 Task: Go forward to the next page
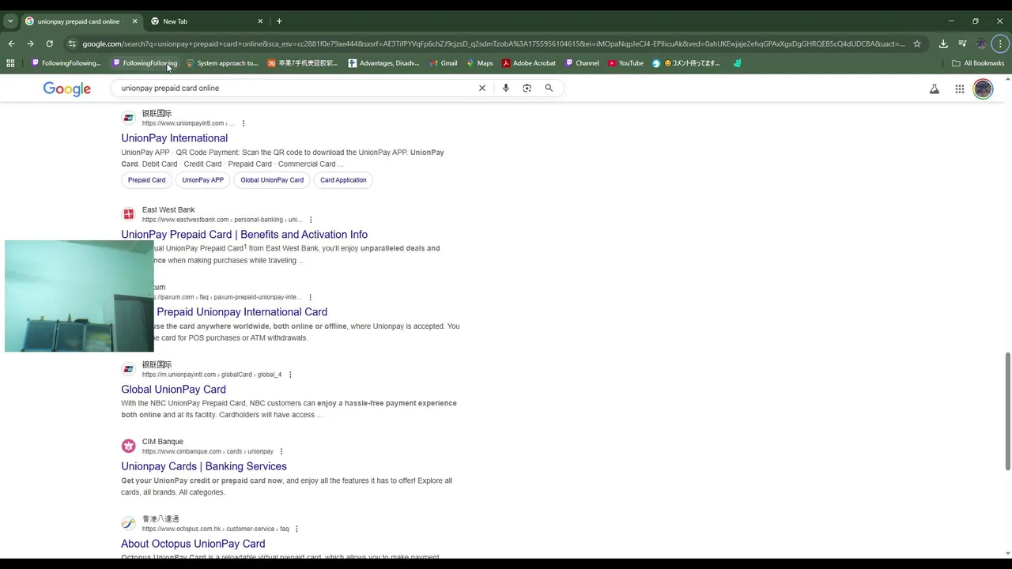tap(30, 43)
